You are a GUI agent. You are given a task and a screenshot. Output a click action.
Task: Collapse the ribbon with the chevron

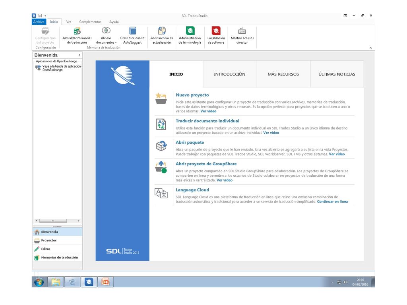[x=371, y=48]
